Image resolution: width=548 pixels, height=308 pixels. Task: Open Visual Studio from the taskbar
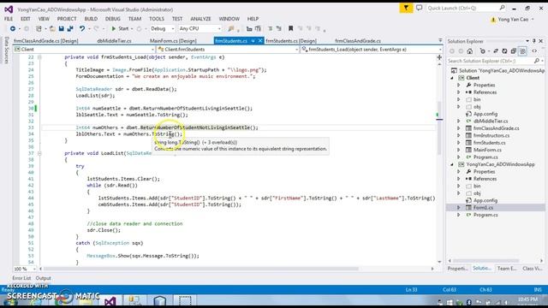click(110, 300)
